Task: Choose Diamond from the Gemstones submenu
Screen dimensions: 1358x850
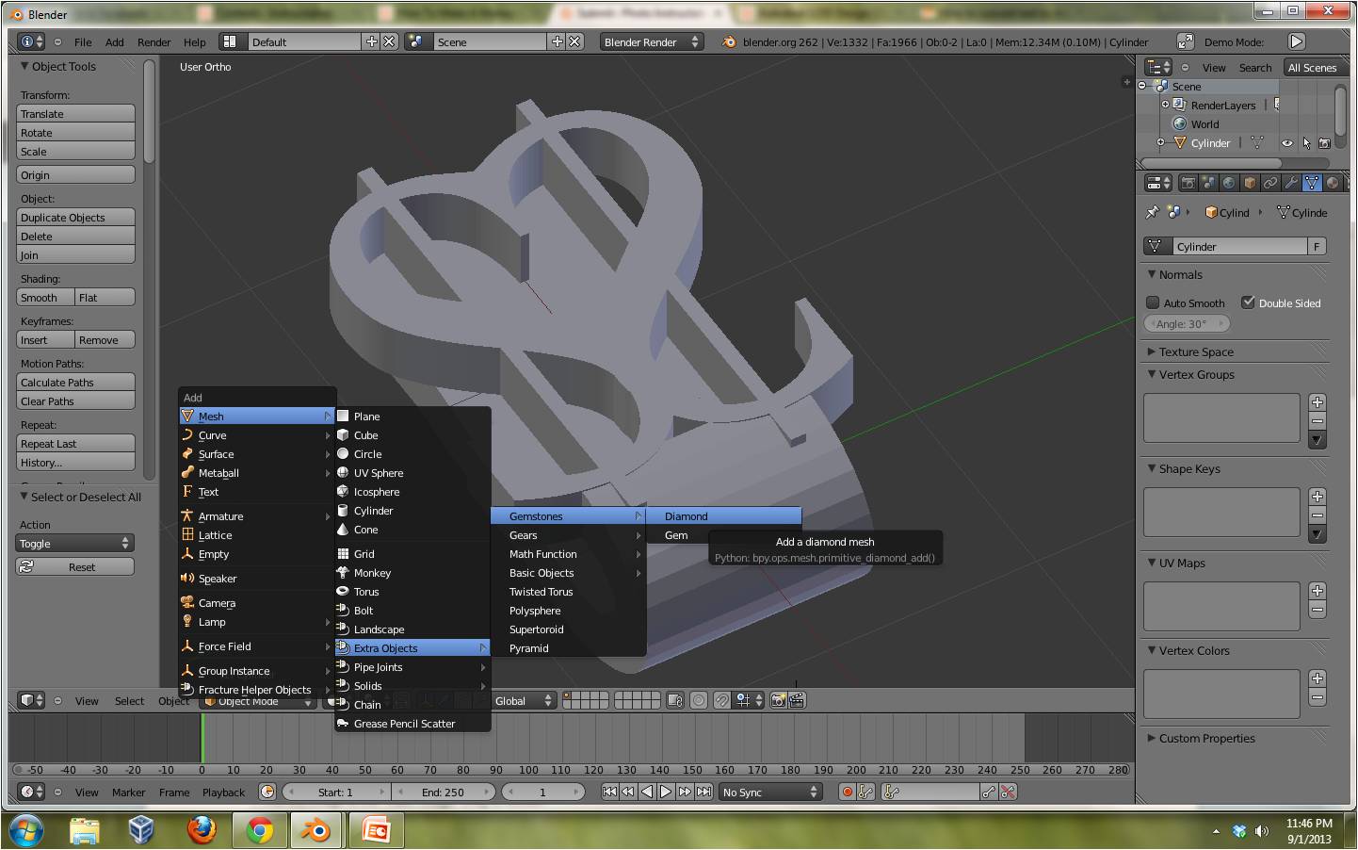Action: (723, 515)
